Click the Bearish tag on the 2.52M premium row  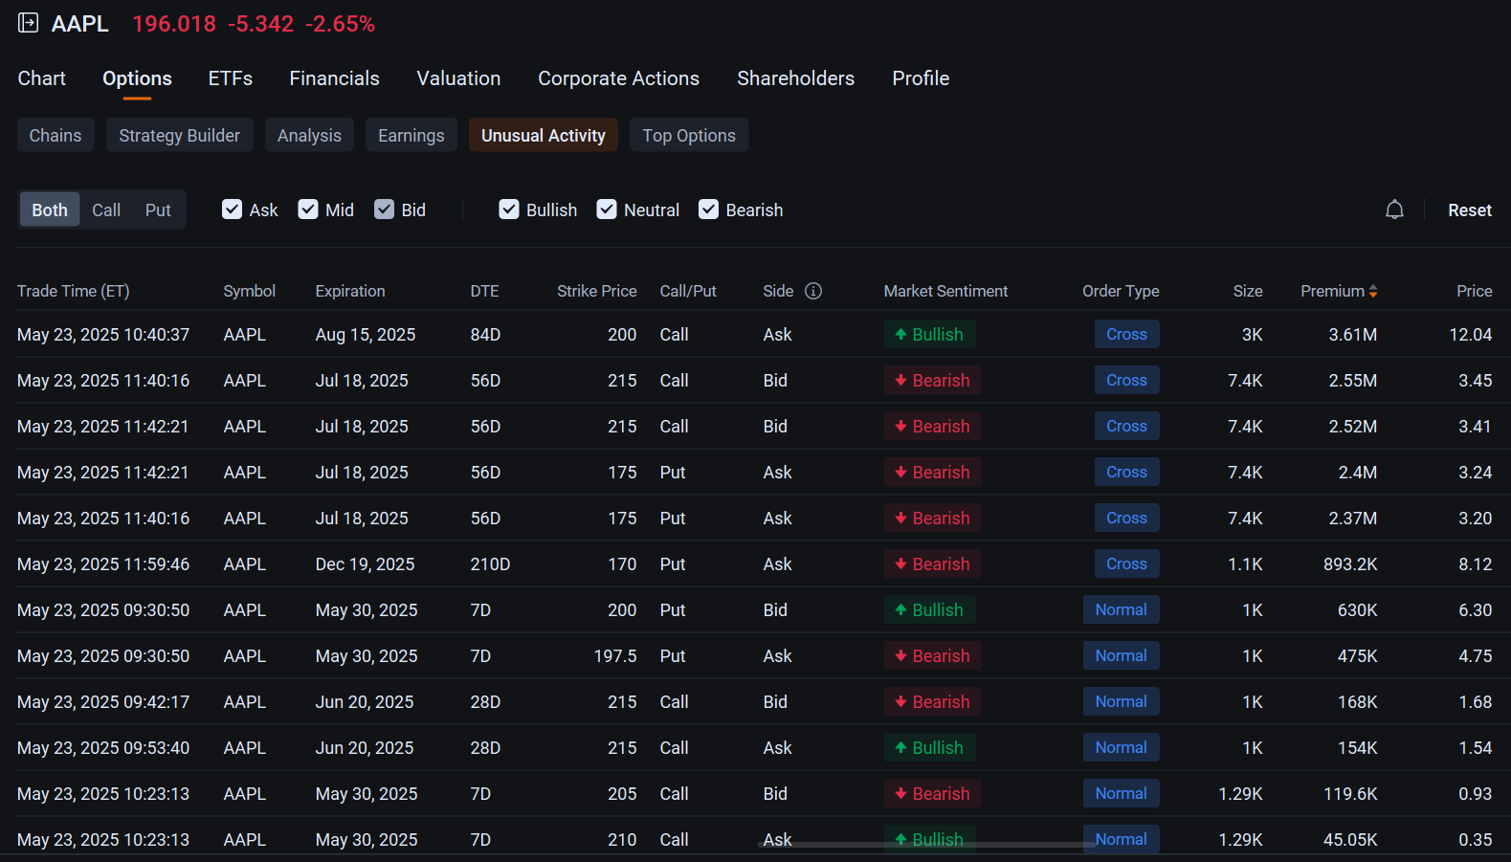932,426
